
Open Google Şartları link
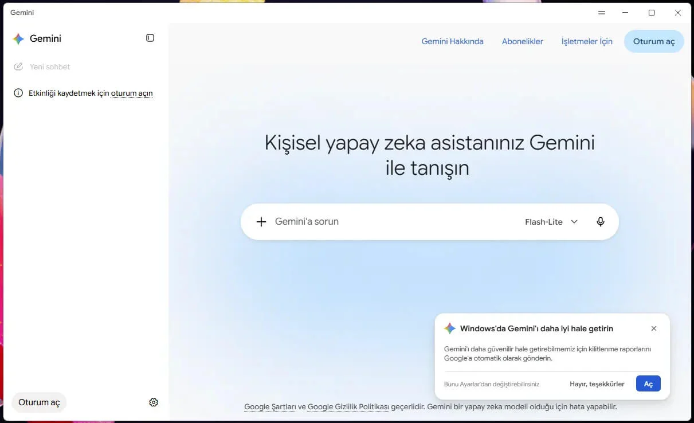click(x=270, y=407)
